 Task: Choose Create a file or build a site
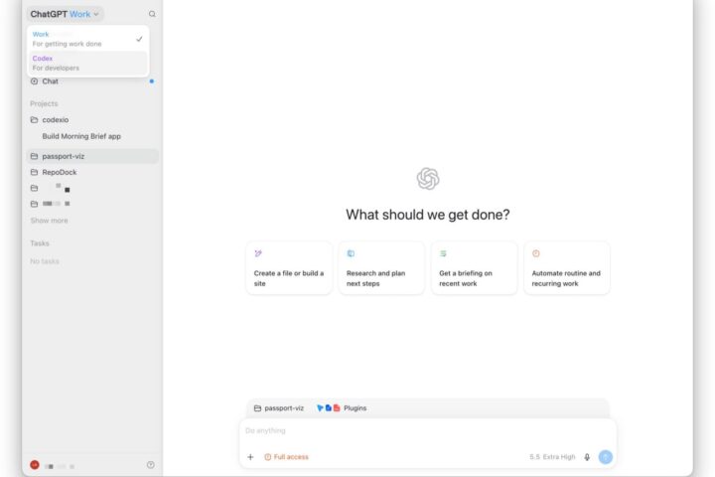(x=289, y=268)
